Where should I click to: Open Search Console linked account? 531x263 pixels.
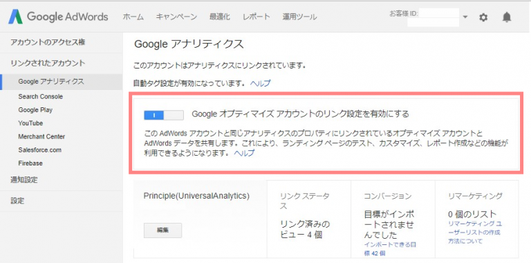41,97
